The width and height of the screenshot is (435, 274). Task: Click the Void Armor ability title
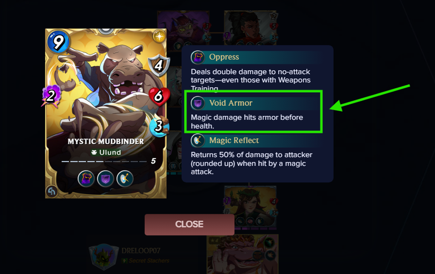click(x=231, y=103)
